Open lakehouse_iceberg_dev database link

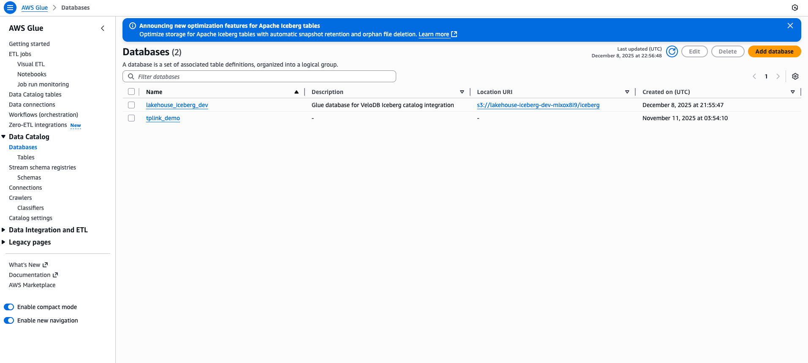click(x=177, y=105)
